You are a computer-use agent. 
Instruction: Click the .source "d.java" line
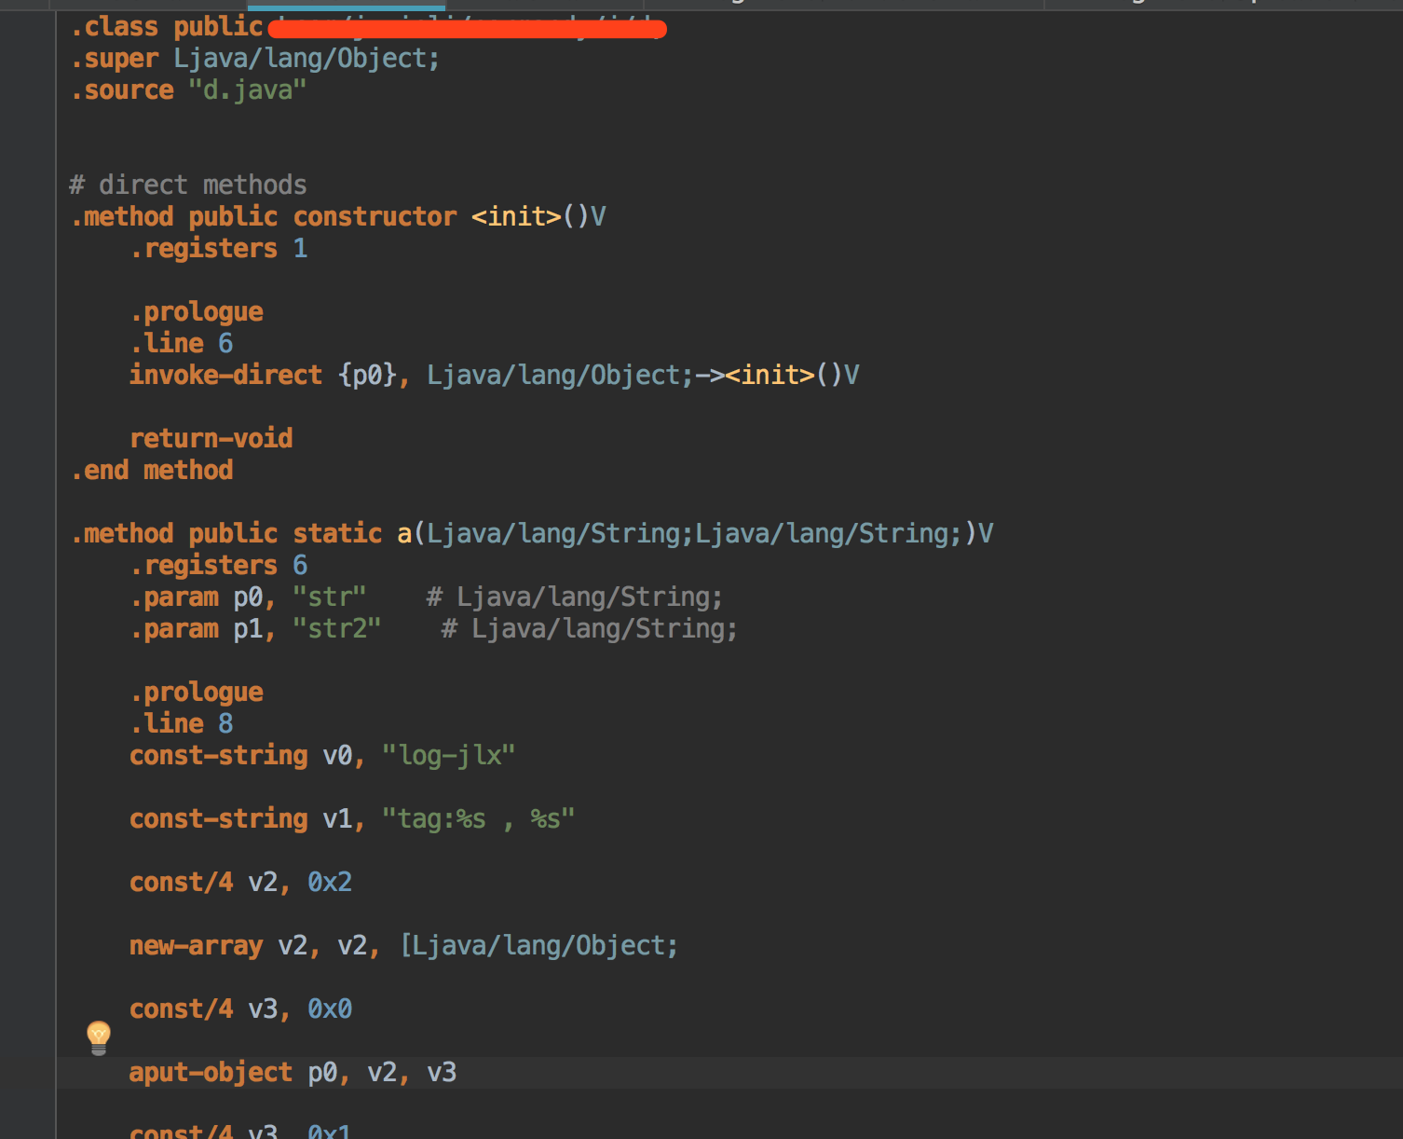(x=189, y=90)
